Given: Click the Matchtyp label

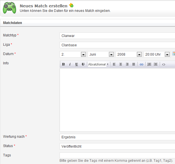Looking at the screenshot, I should [10, 35].
